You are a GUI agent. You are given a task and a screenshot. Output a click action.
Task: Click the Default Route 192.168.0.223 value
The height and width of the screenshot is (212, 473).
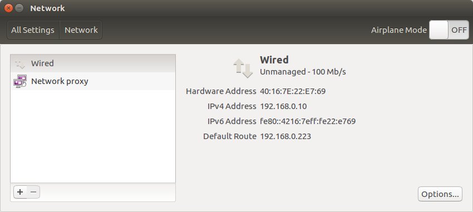coord(285,136)
